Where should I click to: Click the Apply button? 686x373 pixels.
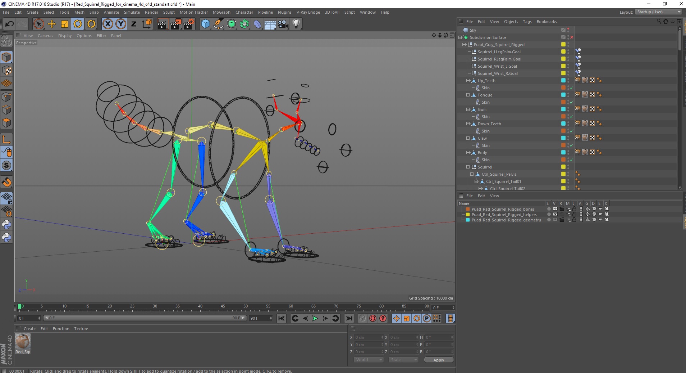439,360
